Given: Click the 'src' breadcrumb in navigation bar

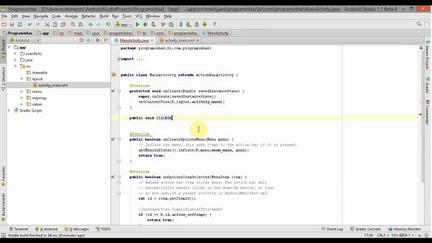Looking at the screenshot, I should click(59, 33).
